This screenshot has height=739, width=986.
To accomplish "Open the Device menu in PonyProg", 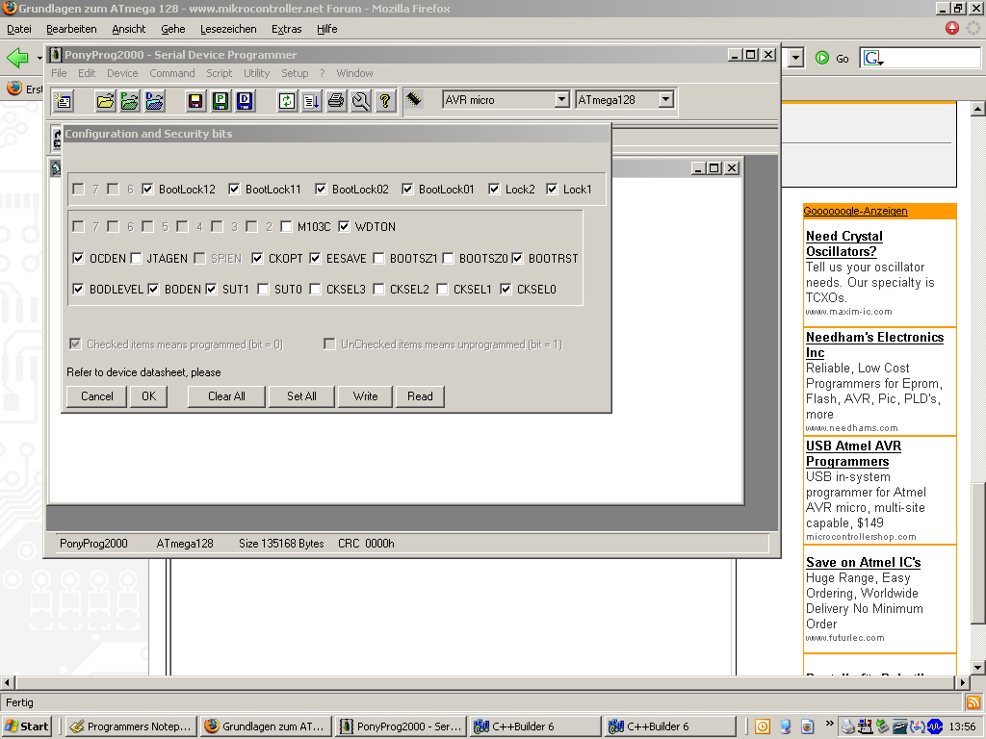I will (122, 73).
